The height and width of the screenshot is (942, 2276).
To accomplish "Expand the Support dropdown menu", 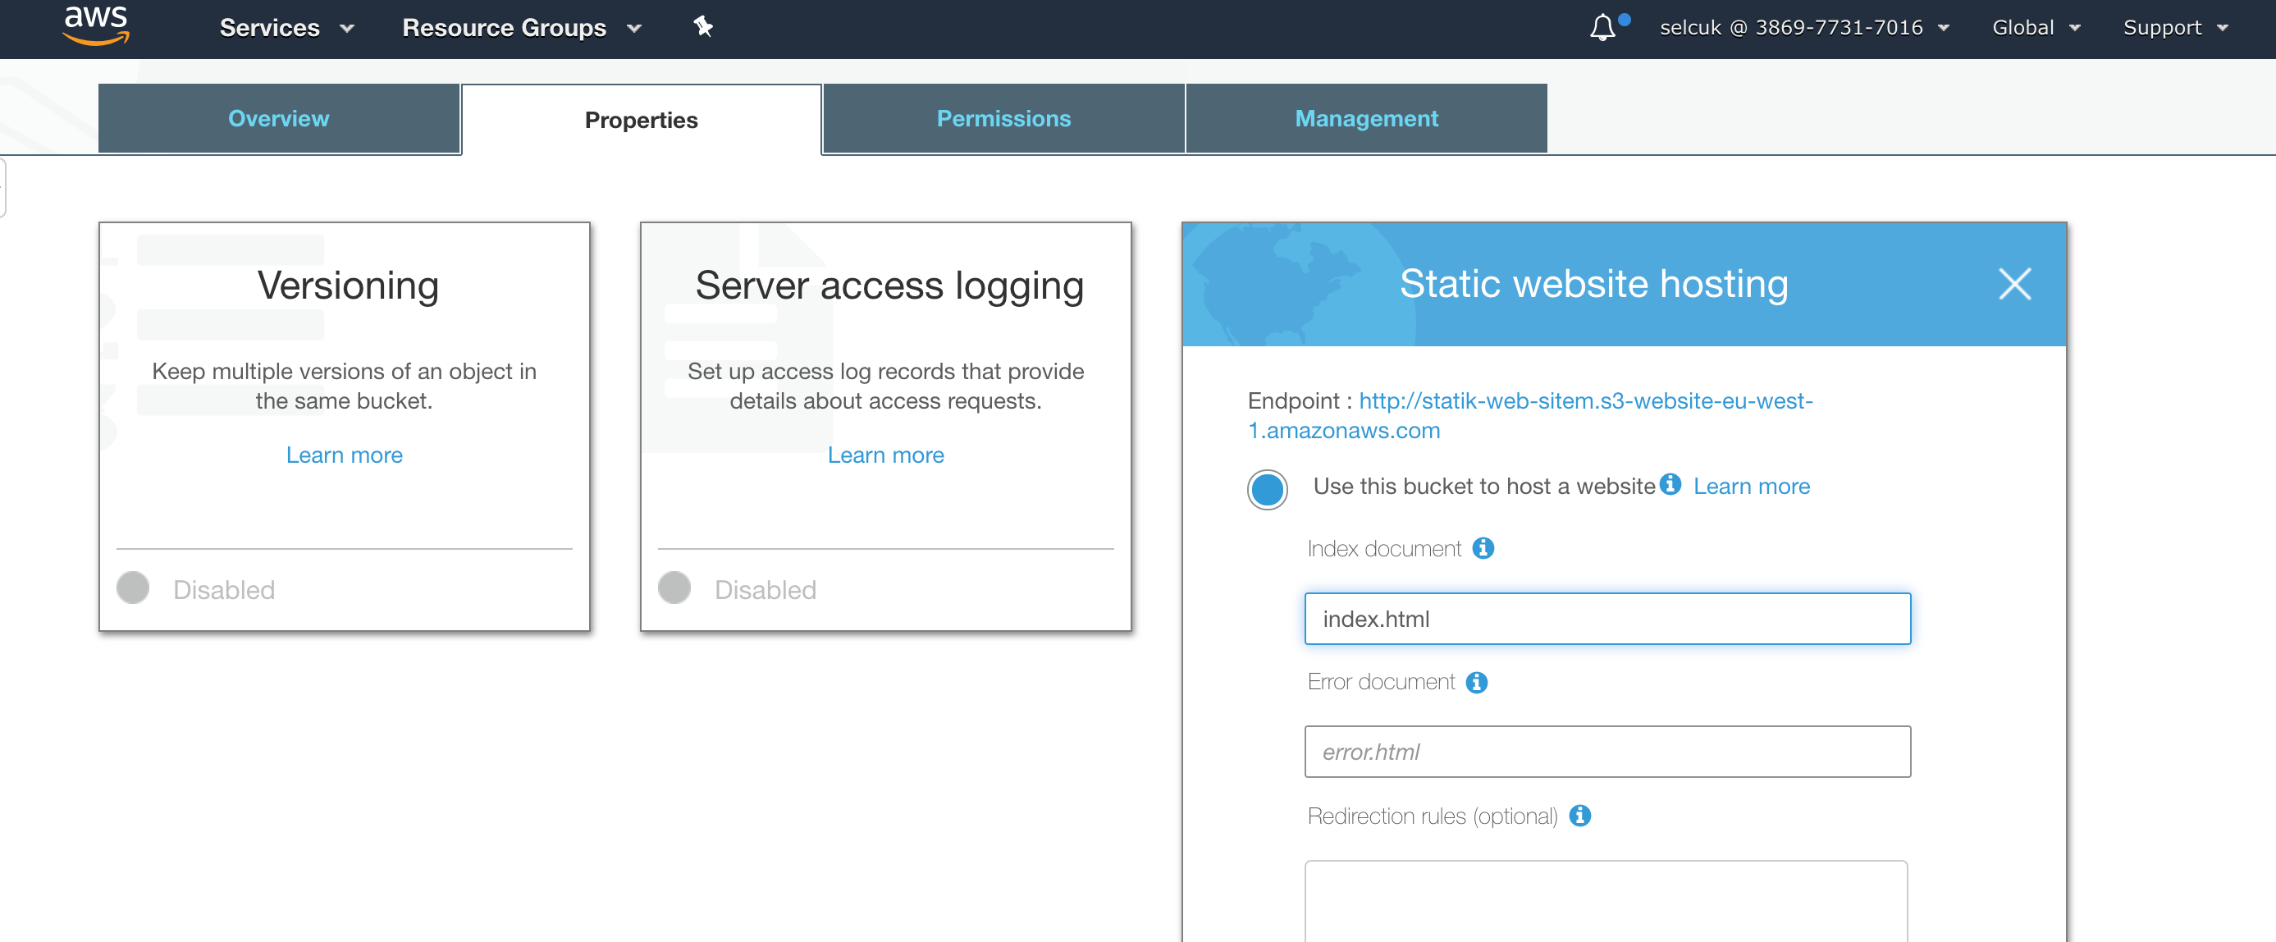I will (2175, 28).
